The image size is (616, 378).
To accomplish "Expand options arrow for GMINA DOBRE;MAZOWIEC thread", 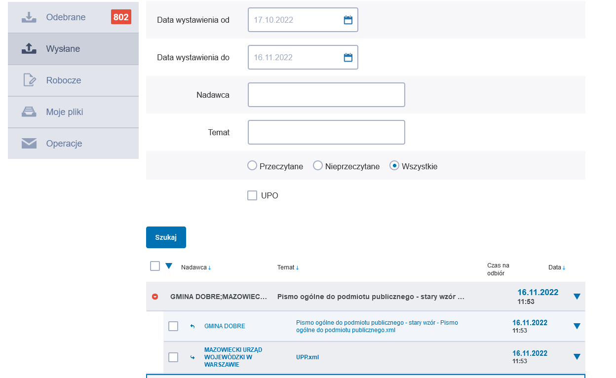I will click(x=577, y=297).
